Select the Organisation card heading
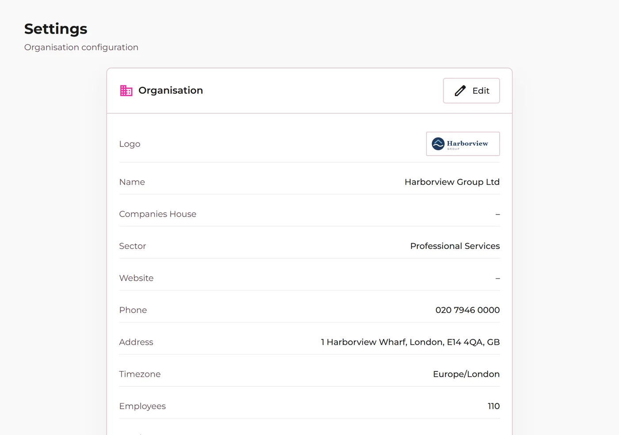Screen dimensions: 619x435 tap(171, 90)
